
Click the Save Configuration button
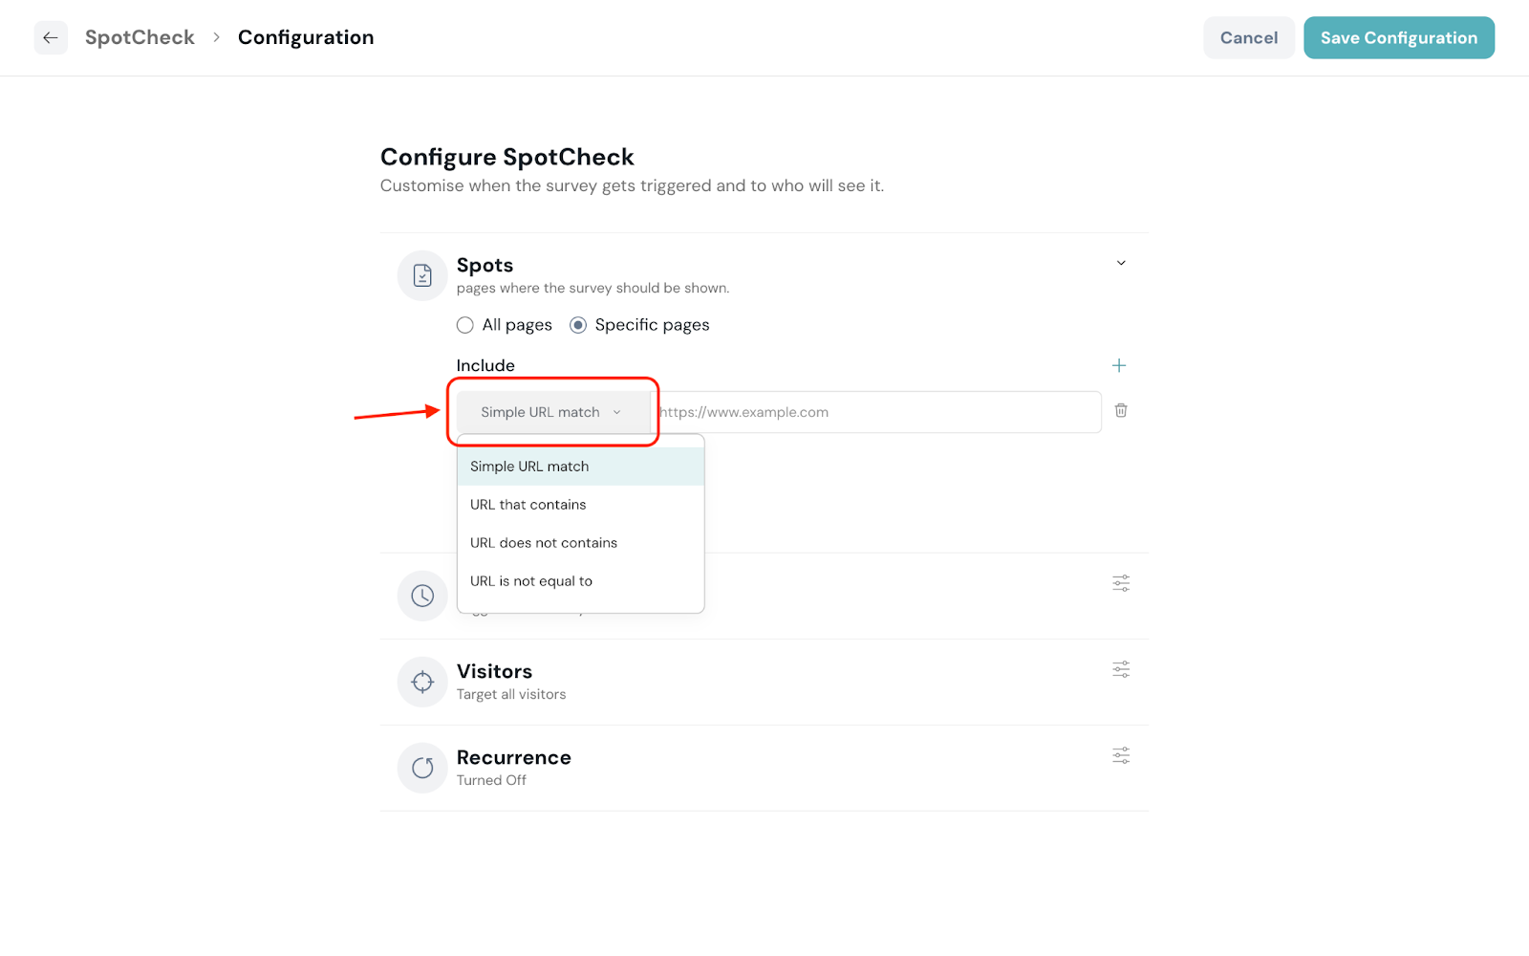[1398, 38]
